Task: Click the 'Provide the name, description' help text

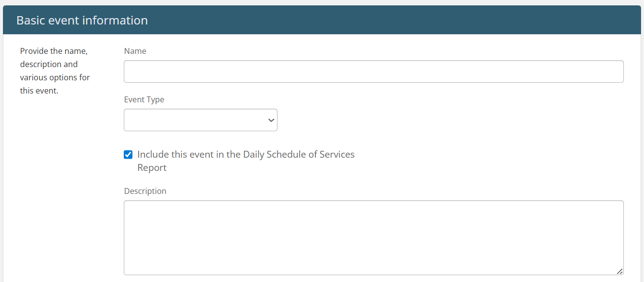Action: pyautogui.click(x=55, y=70)
